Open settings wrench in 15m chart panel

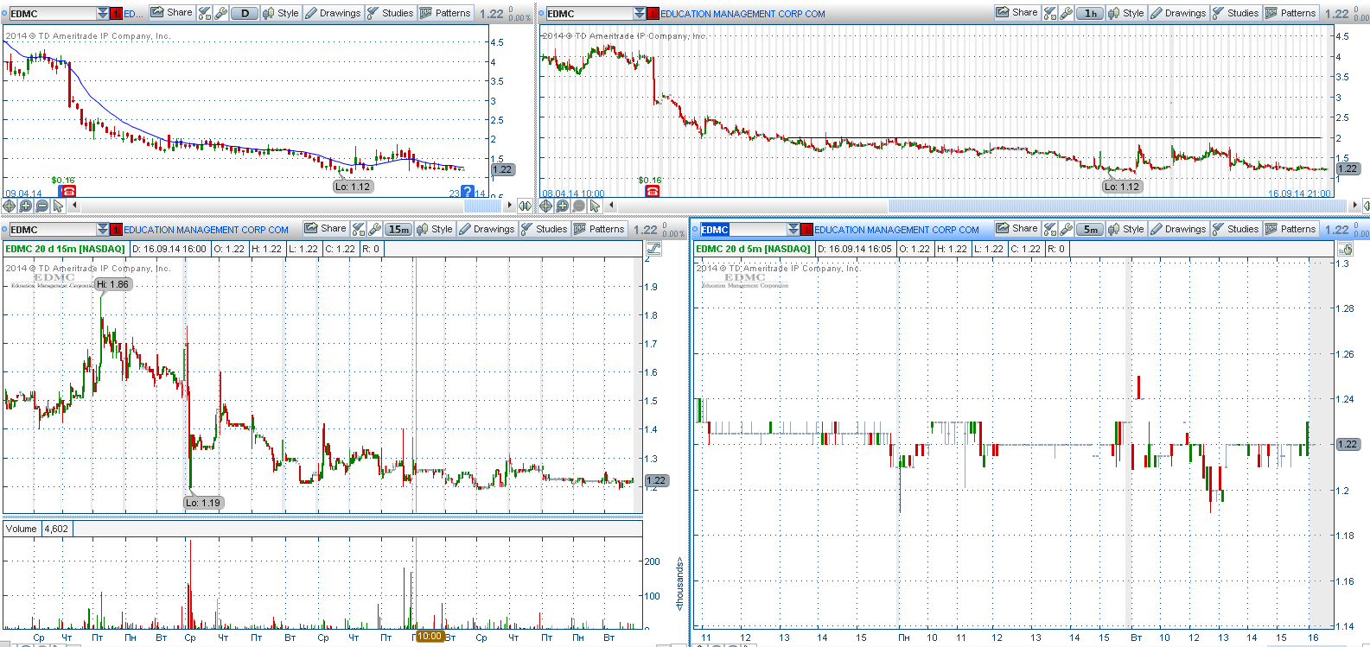pos(375,229)
